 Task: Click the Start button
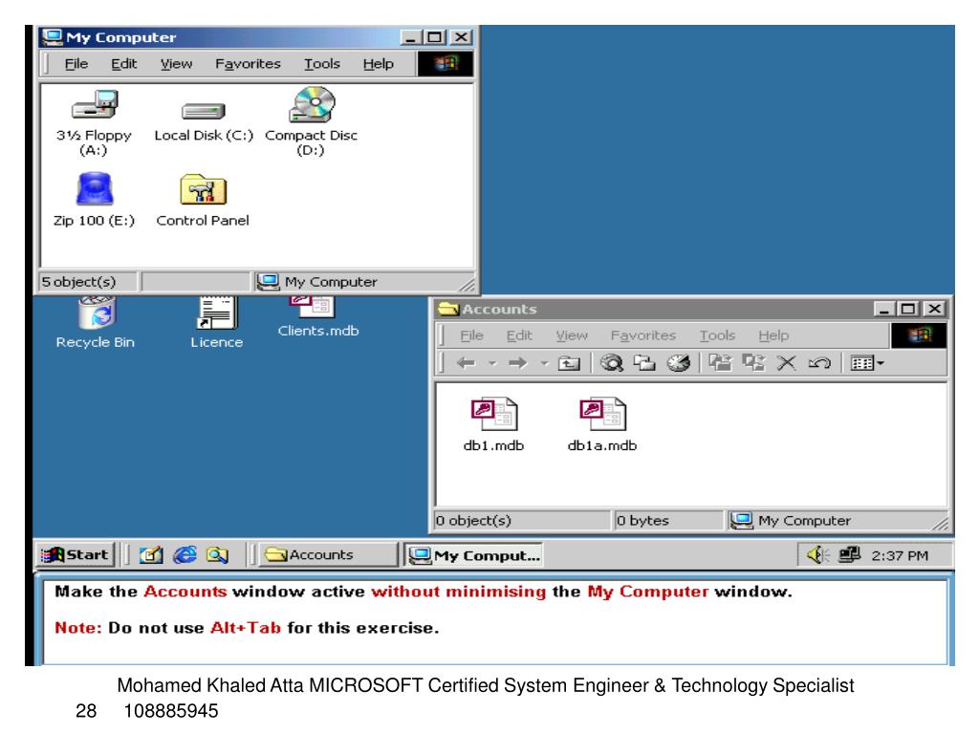coord(76,554)
